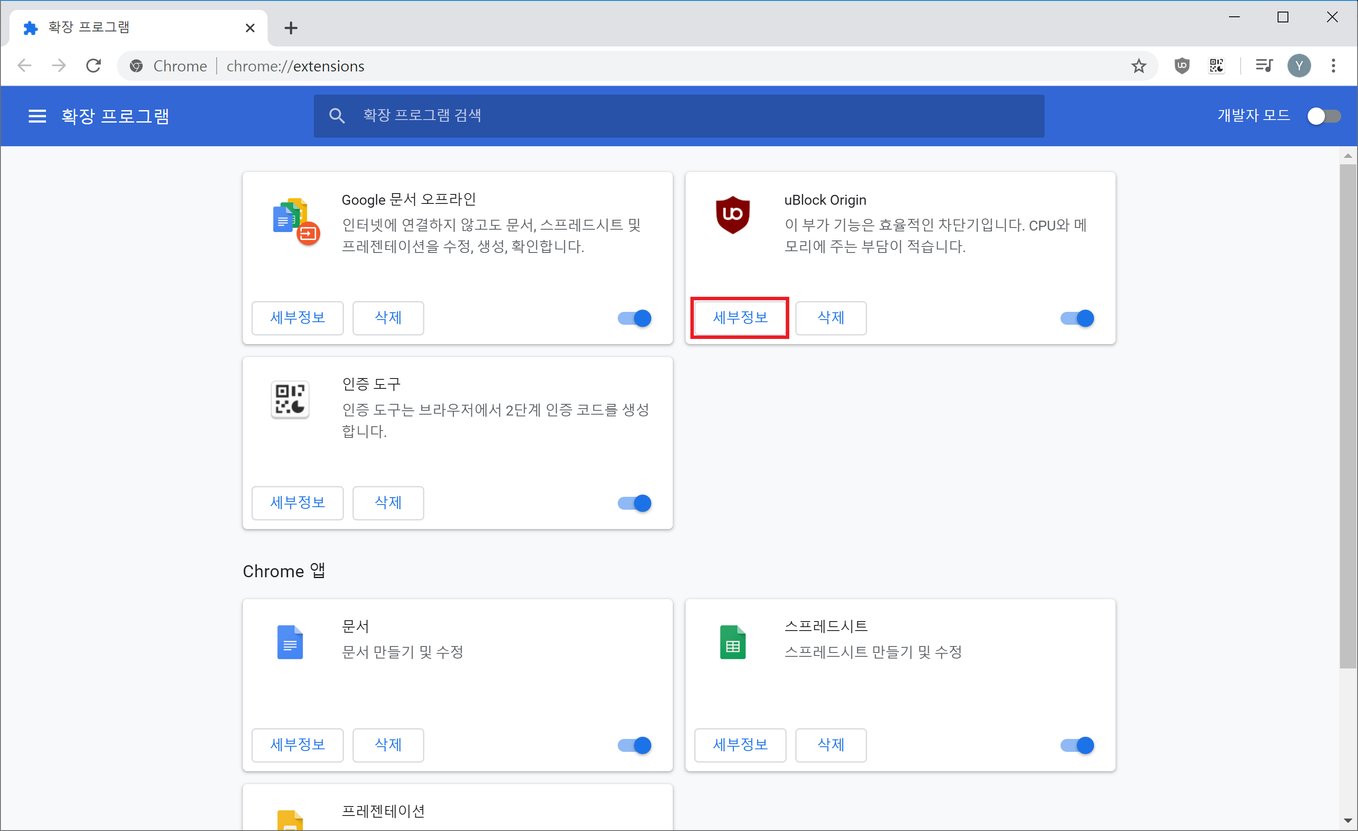This screenshot has width=1358, height=831.
Task: Reload the extensions page
Action: 94,66
